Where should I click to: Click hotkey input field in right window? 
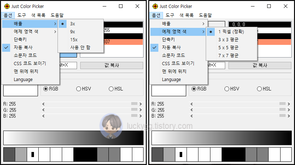(216, 65)
